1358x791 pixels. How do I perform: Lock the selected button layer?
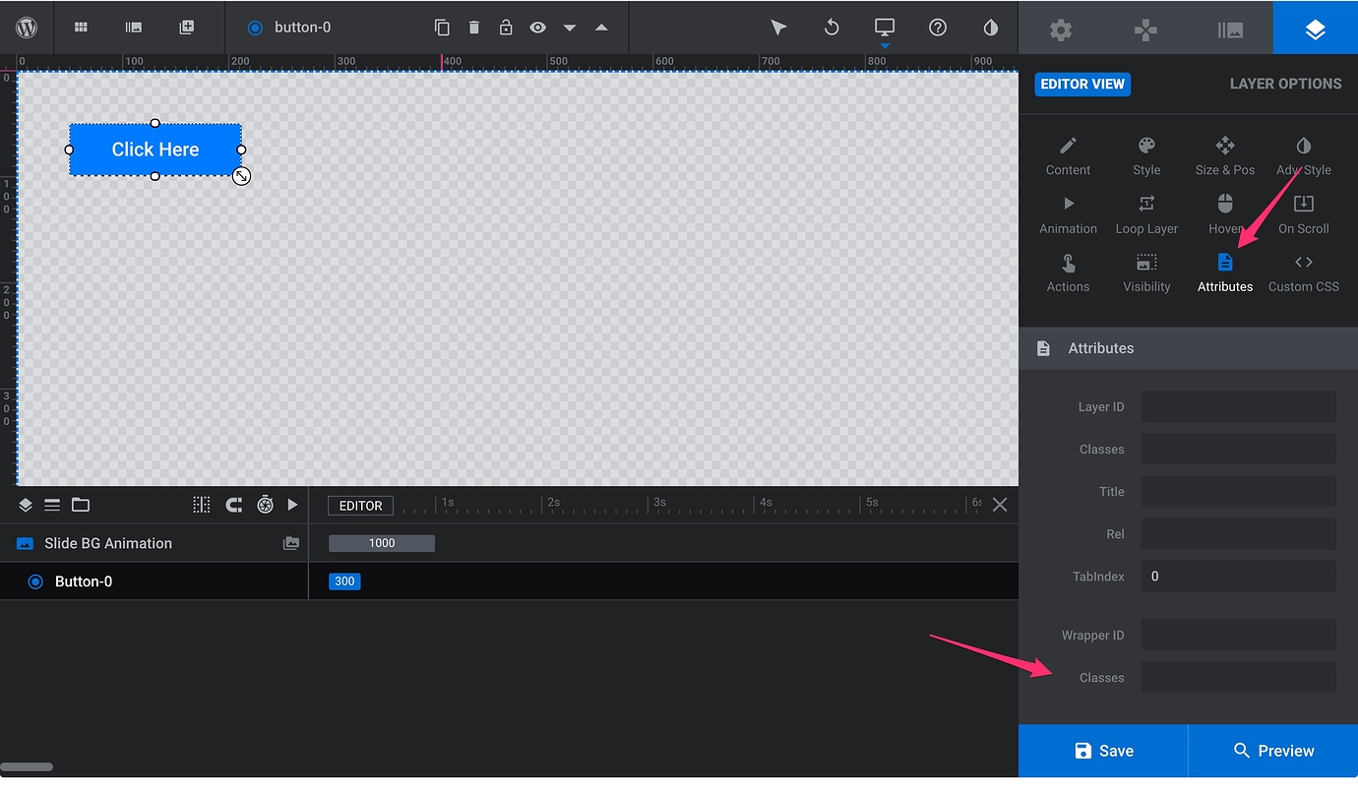tap(506, 28)
